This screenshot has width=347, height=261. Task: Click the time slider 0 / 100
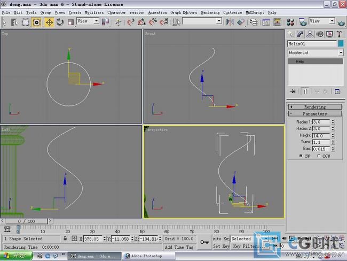(26, 221)
